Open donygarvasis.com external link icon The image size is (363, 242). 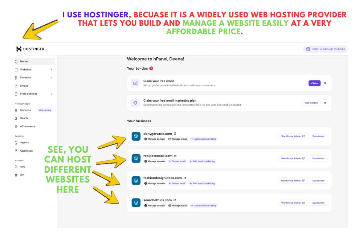(175, 134)
